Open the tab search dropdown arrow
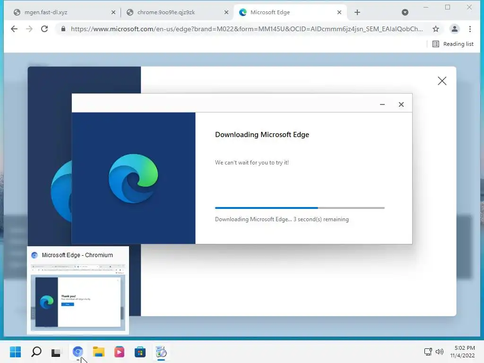The height and width of the screenshot is (363, 484). (x=405, y=12)
